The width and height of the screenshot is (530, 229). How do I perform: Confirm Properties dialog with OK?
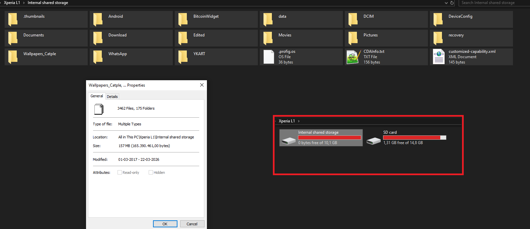pos(165,224)
